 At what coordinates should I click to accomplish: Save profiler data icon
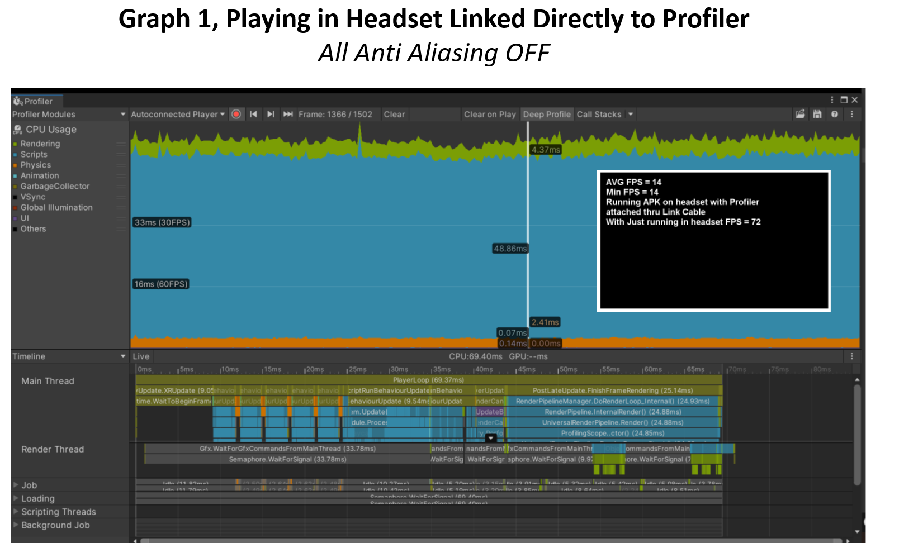817,114
